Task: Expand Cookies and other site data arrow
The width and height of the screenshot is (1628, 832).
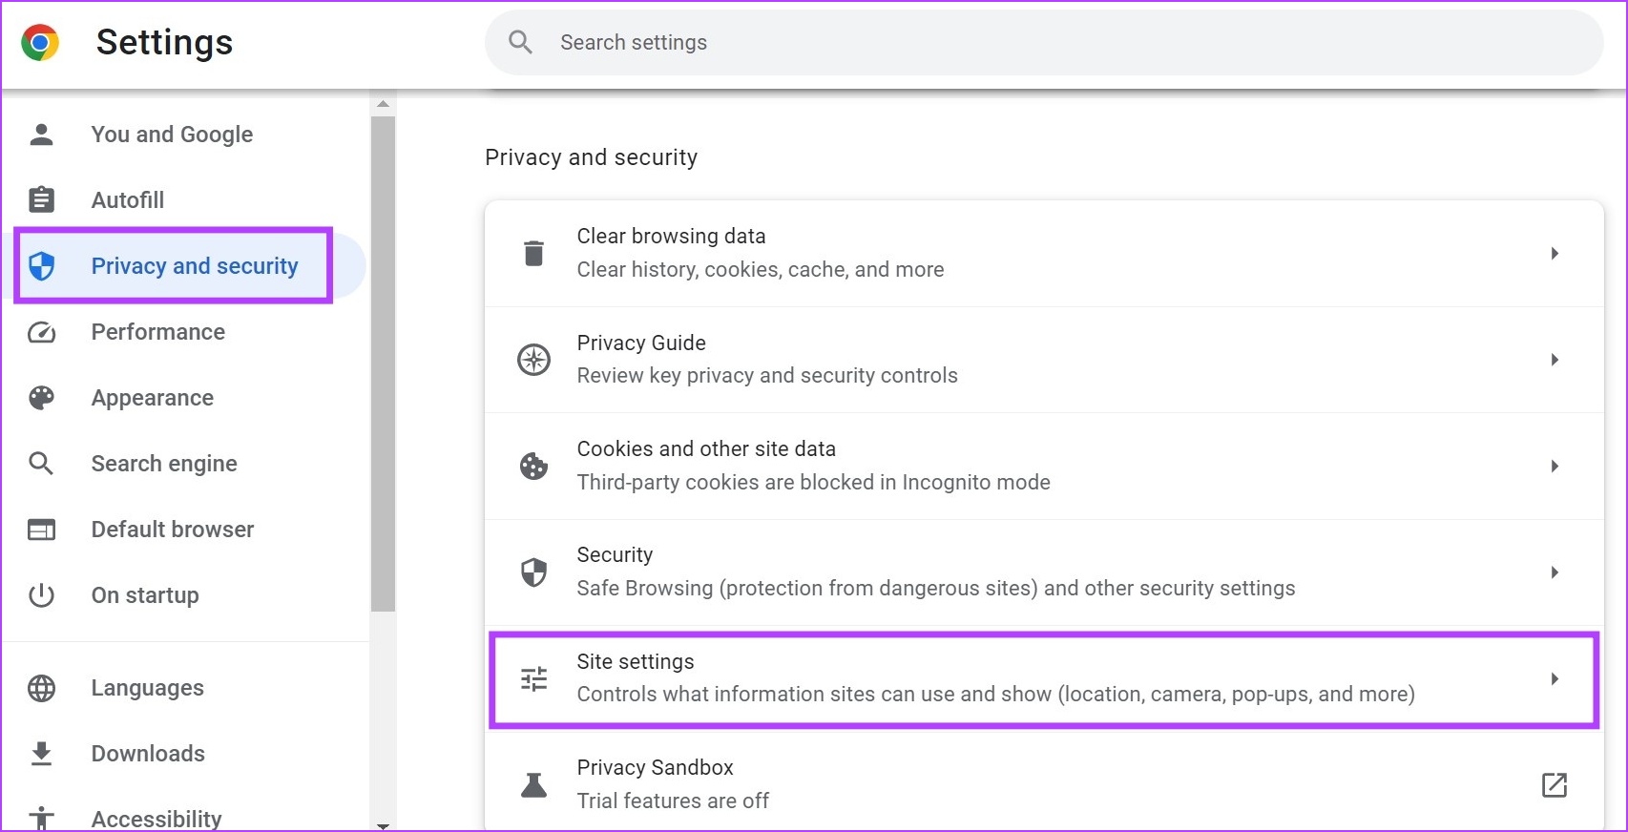Action: [x=1555, y=466]
